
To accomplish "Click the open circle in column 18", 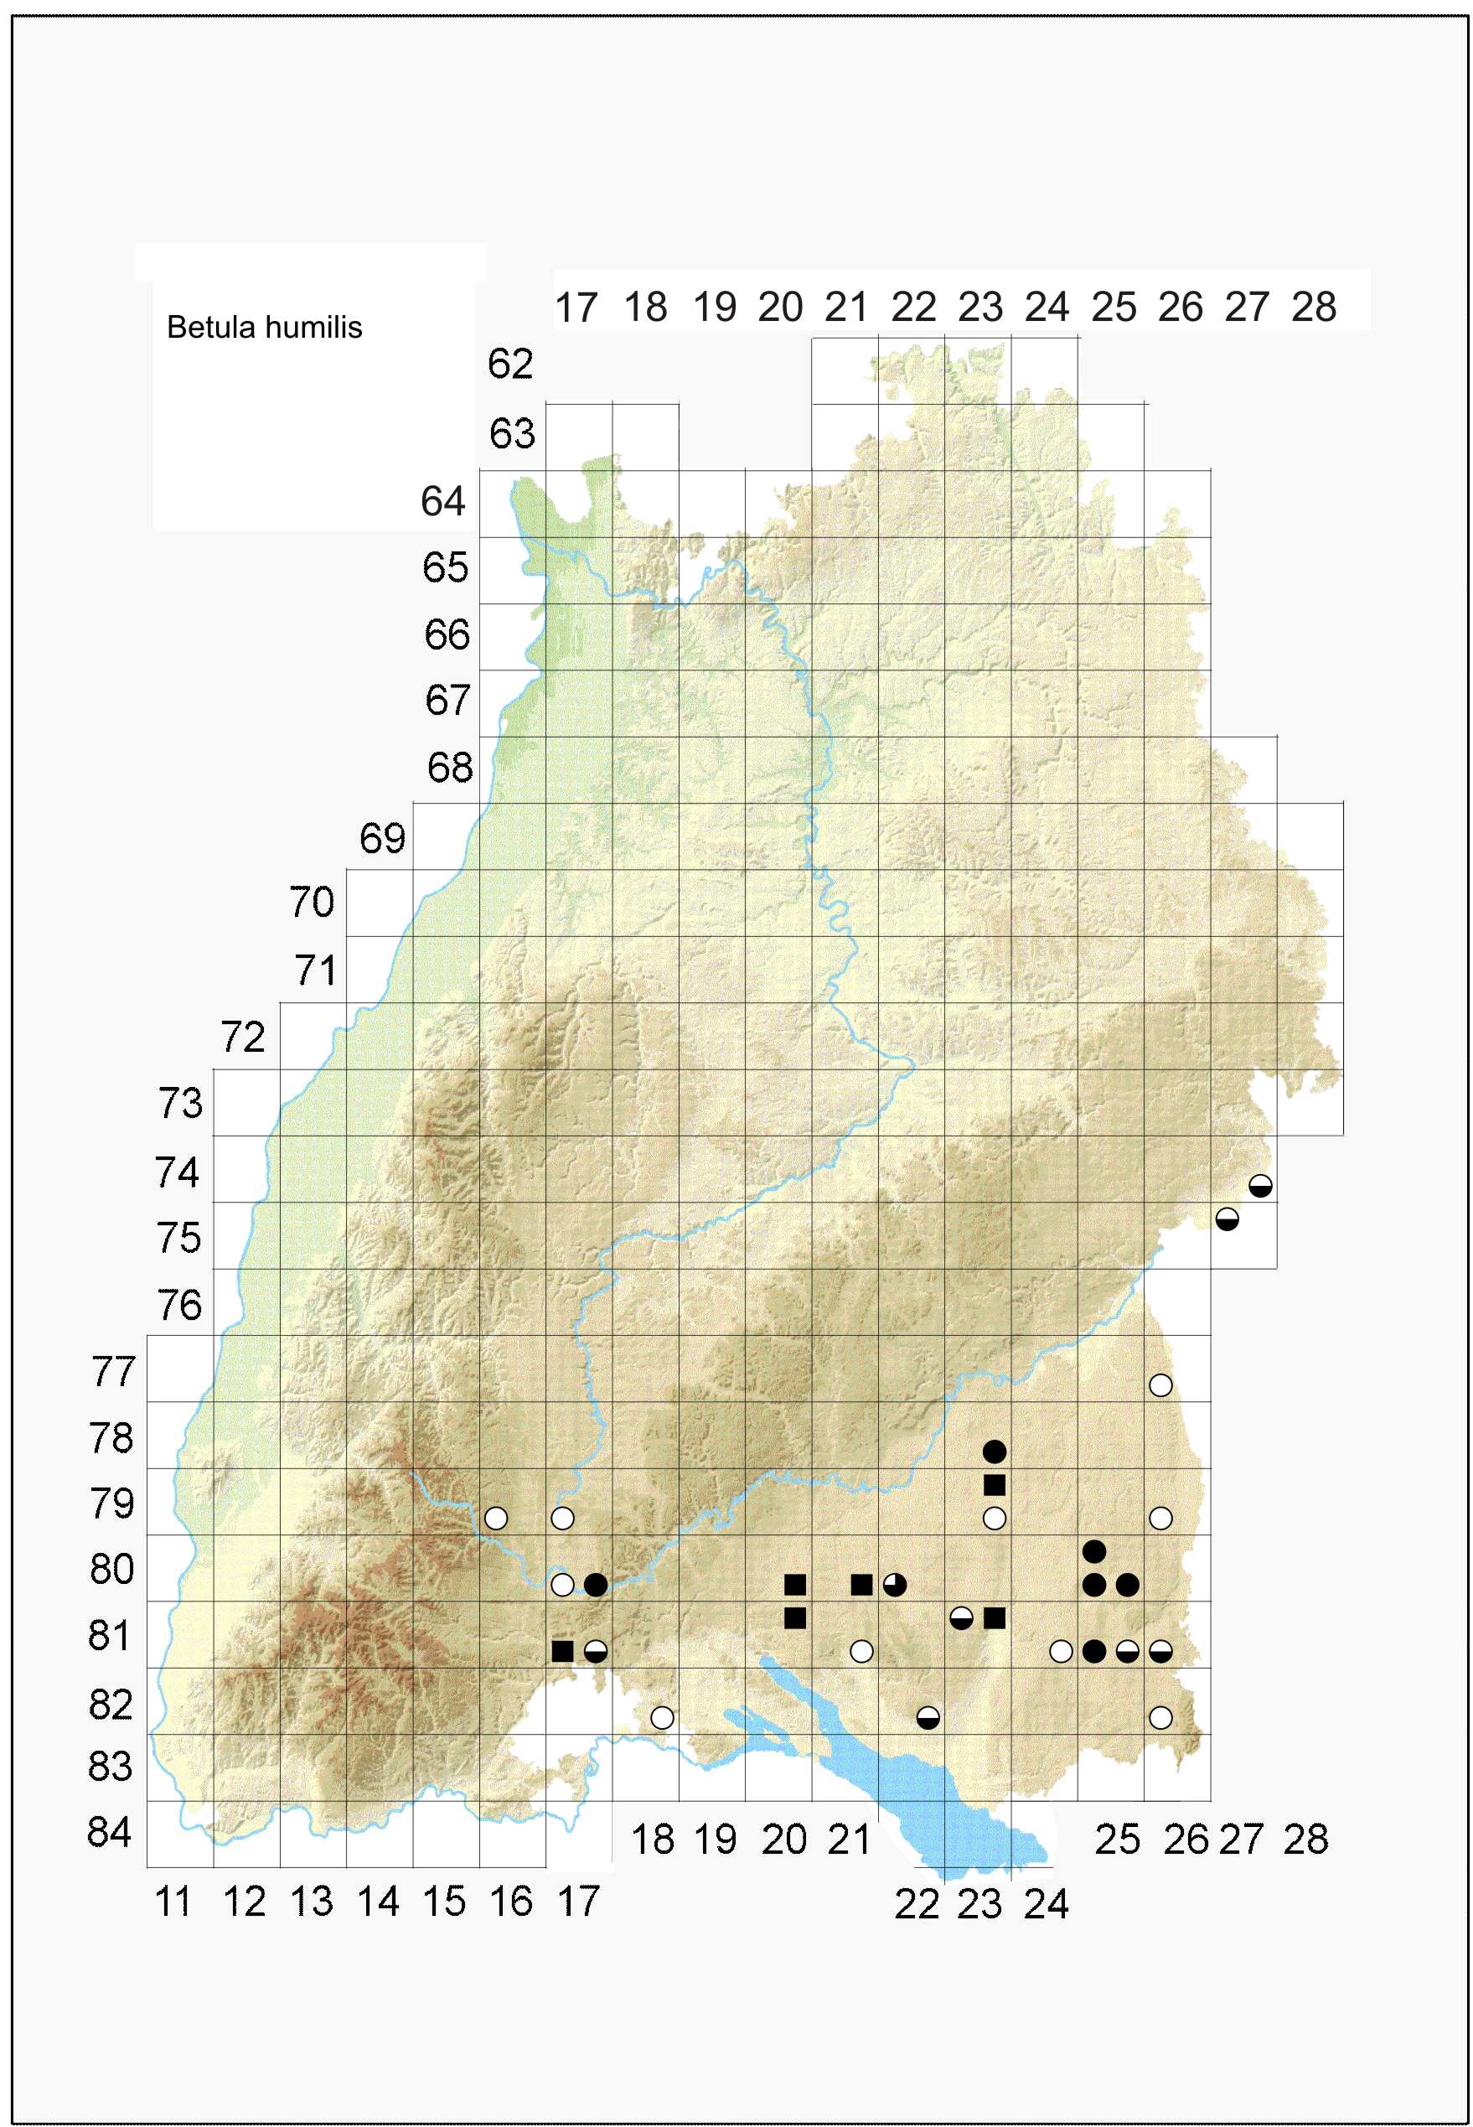I will pyautogui.click(x=662, y=1718).
